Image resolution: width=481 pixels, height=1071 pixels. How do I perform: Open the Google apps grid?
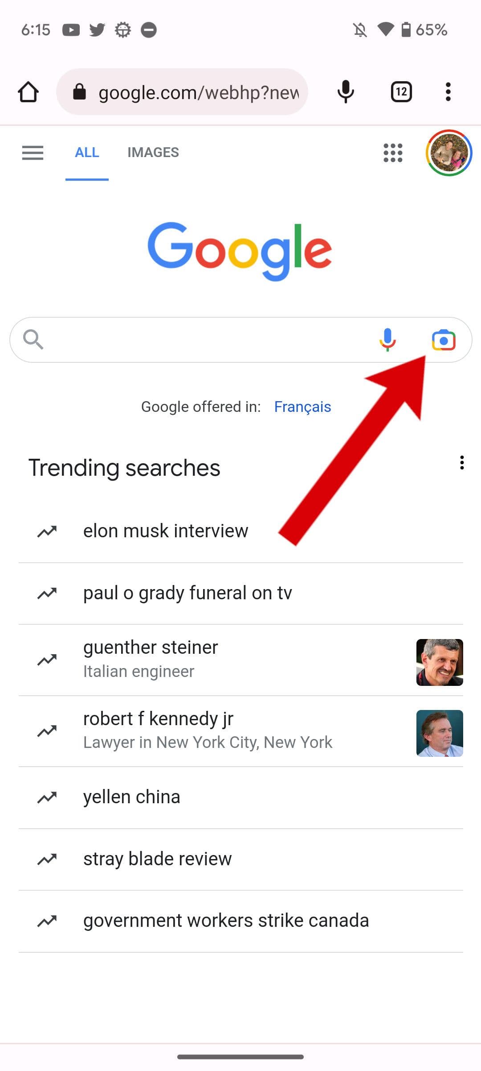click(x=393, y=153)
